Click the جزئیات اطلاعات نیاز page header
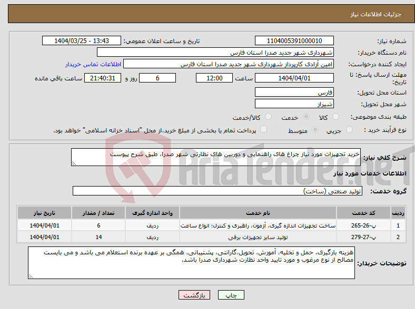Image resolution: width=415 pixels, height=309 pixels. click(376, 14)
